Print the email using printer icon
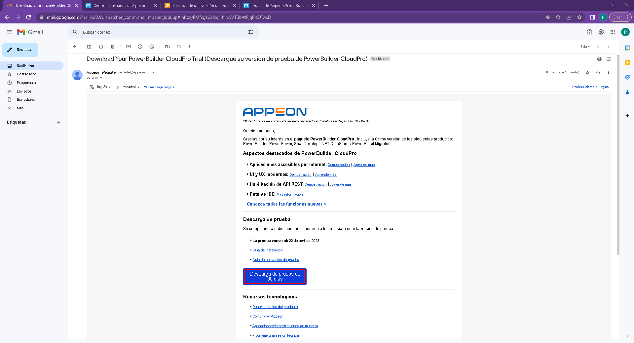The width and height of the screenshot is (634, 343). (599, 59)
